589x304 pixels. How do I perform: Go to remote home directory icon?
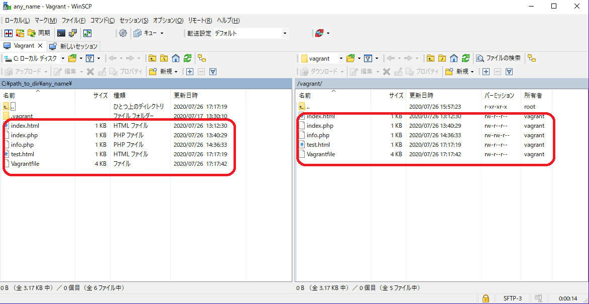(454, 58)
